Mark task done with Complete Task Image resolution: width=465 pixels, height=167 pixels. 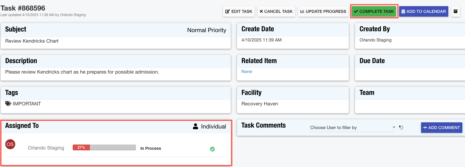[x=374, y=11]
